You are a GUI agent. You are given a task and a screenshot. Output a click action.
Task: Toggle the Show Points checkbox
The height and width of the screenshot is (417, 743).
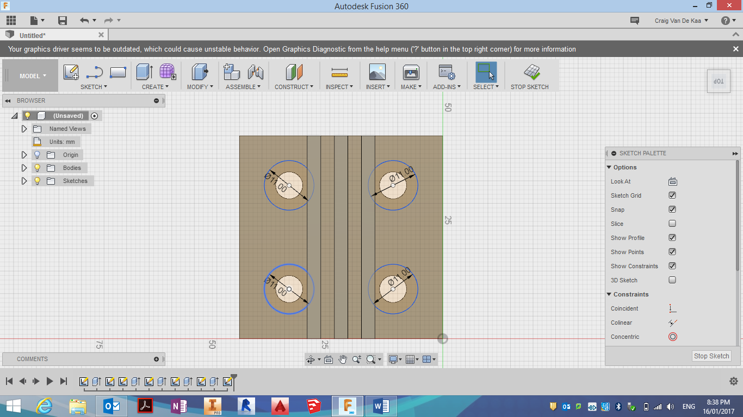(x=672, y=252)
